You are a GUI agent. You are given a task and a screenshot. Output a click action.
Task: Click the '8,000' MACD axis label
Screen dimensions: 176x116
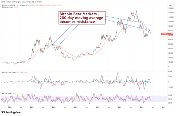(170, 71)
